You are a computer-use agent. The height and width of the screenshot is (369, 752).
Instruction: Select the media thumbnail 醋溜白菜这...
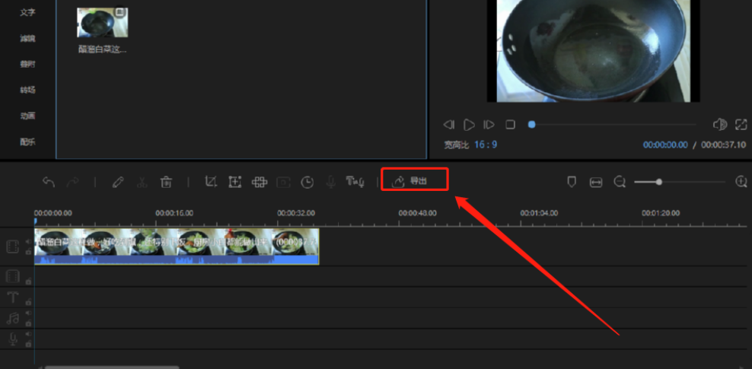[x=103, y=24]
